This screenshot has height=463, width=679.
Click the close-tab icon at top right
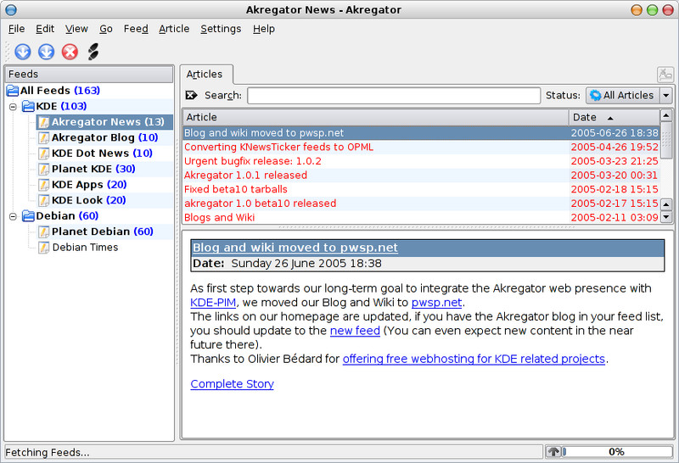(x=665, y=75)
